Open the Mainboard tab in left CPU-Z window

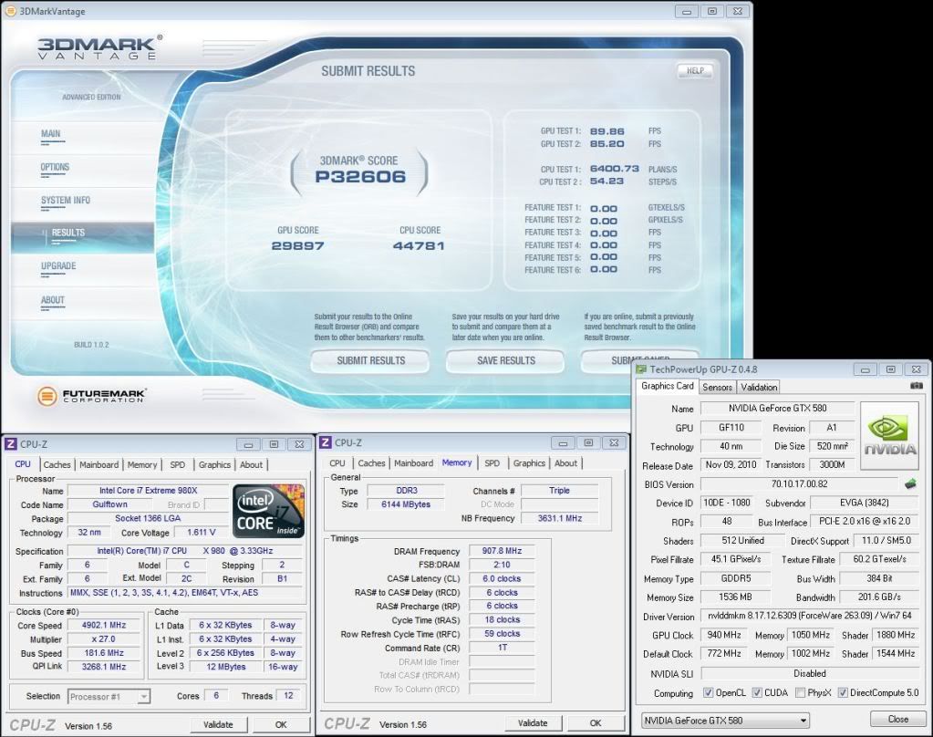[98, 464]
